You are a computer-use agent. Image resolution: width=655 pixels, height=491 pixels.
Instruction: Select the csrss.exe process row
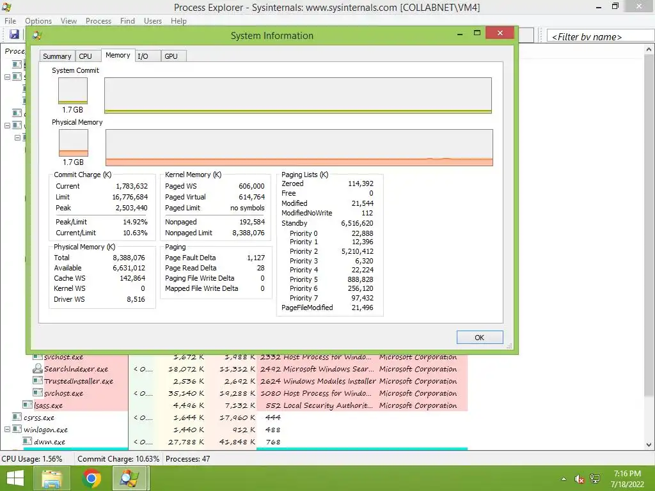[240, 417]
